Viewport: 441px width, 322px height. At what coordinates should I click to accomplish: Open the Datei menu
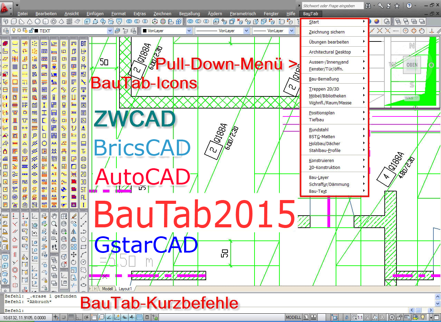coord(22,14)
